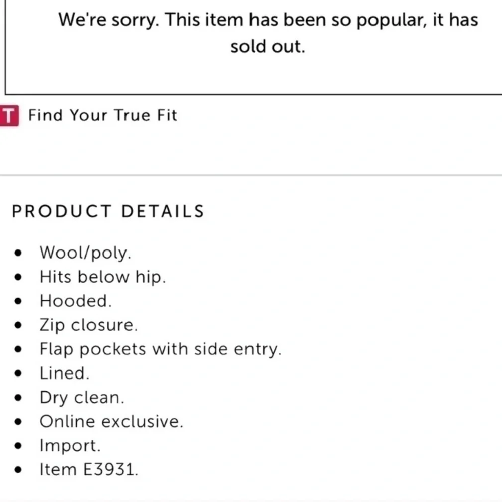Viewport: 502px width, 502px height.
Task: Click the divider line above product details
Action: coord(251,175)
